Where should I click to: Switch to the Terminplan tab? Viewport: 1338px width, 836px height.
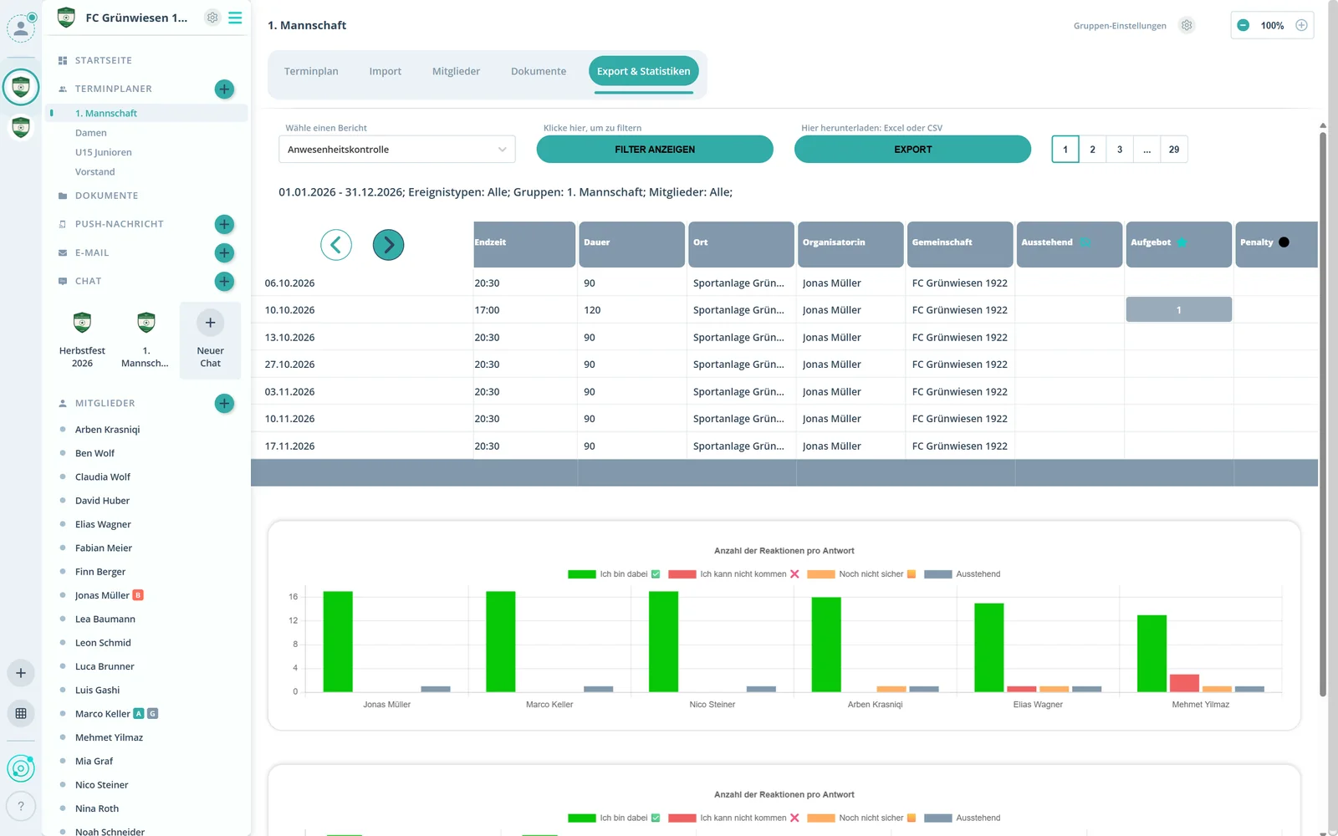[x=311, y=72]
